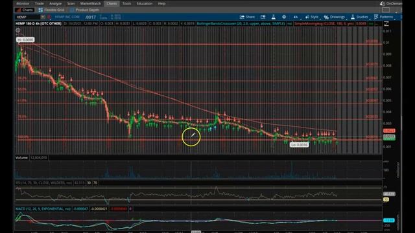The height and width of the screenshot is (233, 415).
Task: Open the Tools tab
Action: click(126, 3)
